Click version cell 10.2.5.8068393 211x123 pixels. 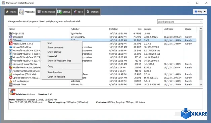click(152, 84)
